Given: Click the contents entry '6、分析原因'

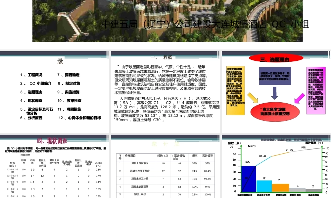Looking at the screenshot, I should click(31, 118).
